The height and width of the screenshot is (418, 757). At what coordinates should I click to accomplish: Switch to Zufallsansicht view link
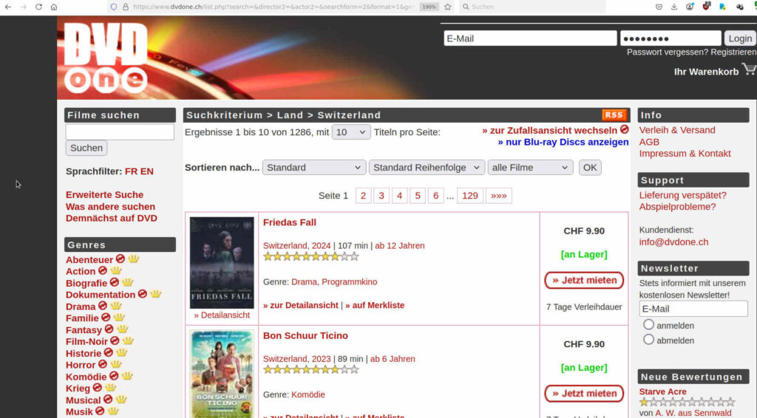click(553, 130)
